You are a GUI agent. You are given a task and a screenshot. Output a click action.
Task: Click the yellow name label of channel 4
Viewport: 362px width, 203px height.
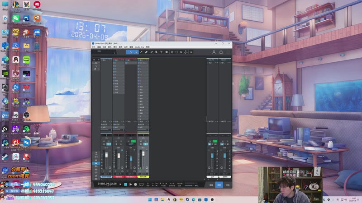click(x=143, y=177)
